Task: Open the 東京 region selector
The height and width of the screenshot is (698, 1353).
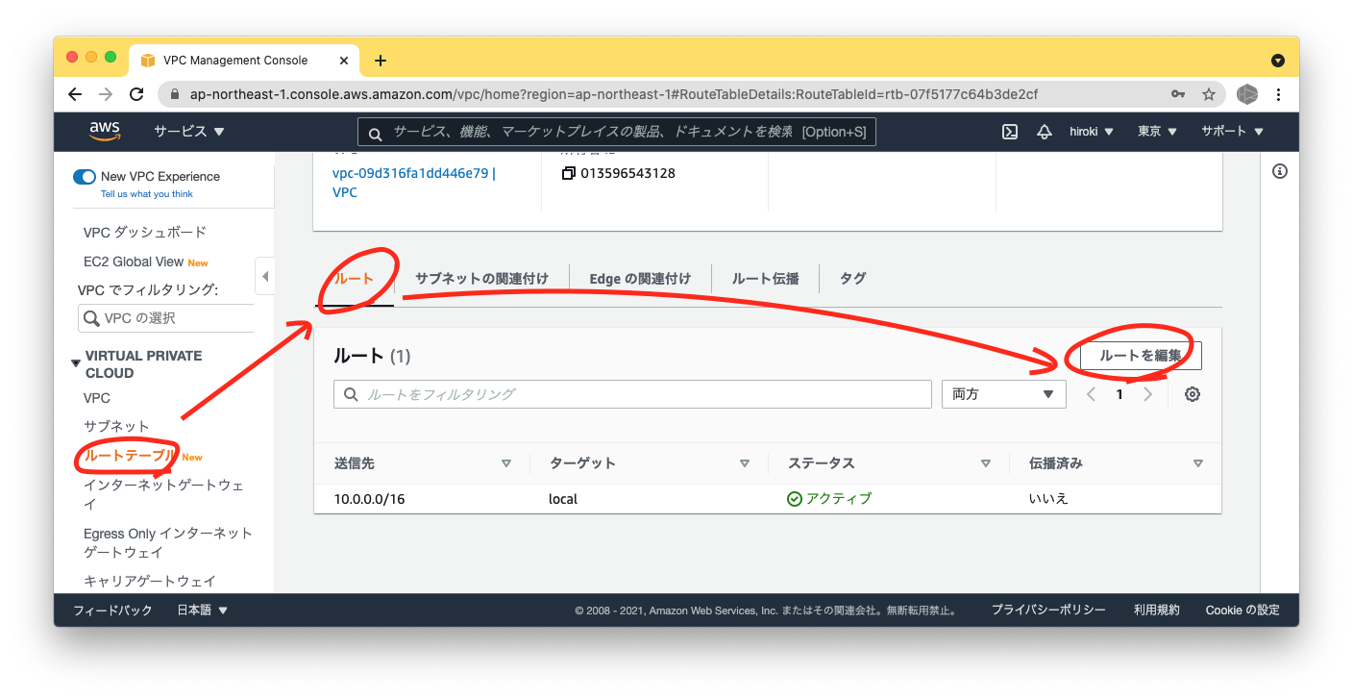Action: (x=1156, y=131)
